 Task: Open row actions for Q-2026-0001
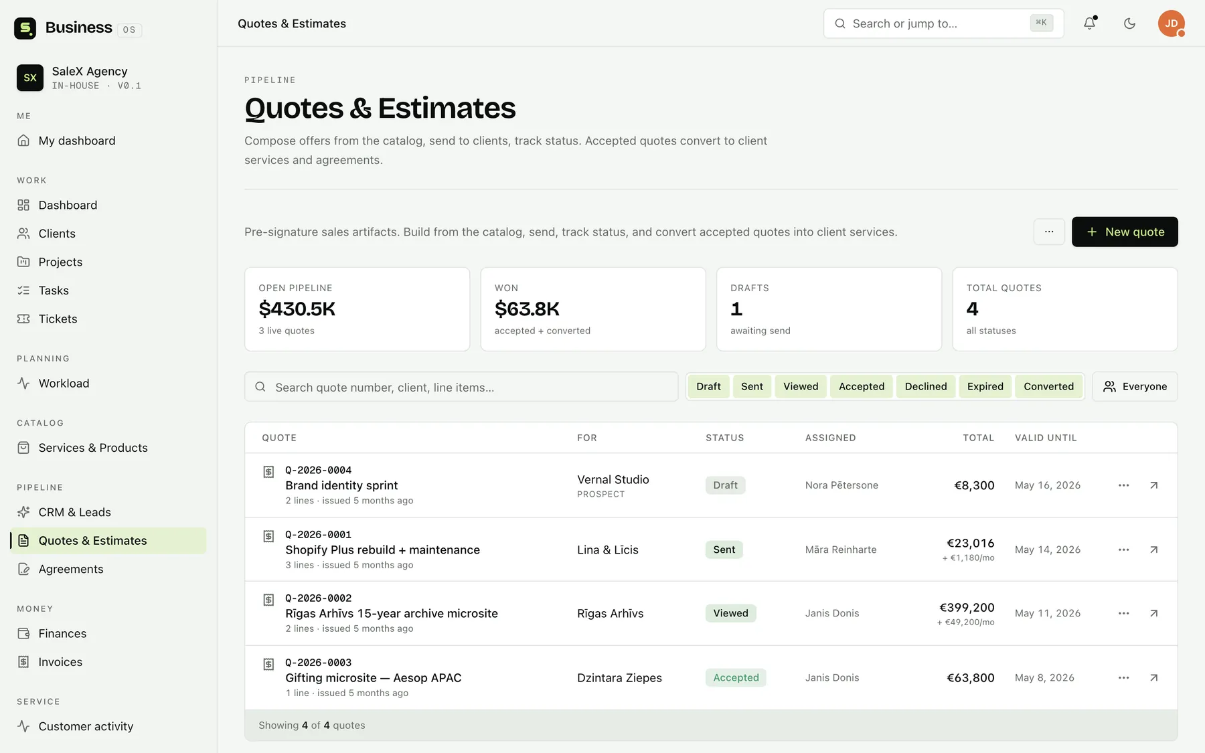coord(1123,550)
